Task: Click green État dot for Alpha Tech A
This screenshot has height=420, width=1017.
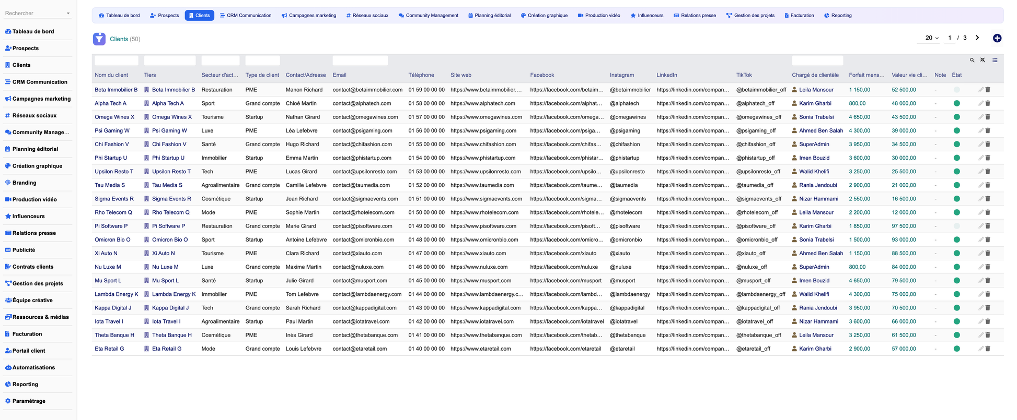Action: [x=956, y=103]
